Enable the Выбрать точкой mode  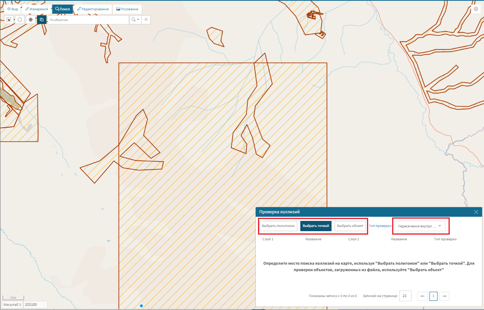pyautogui.click(x=316, y=226)
